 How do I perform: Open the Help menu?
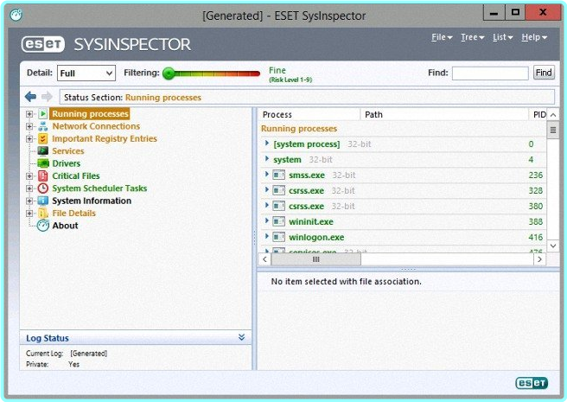[x=534, y=37]
